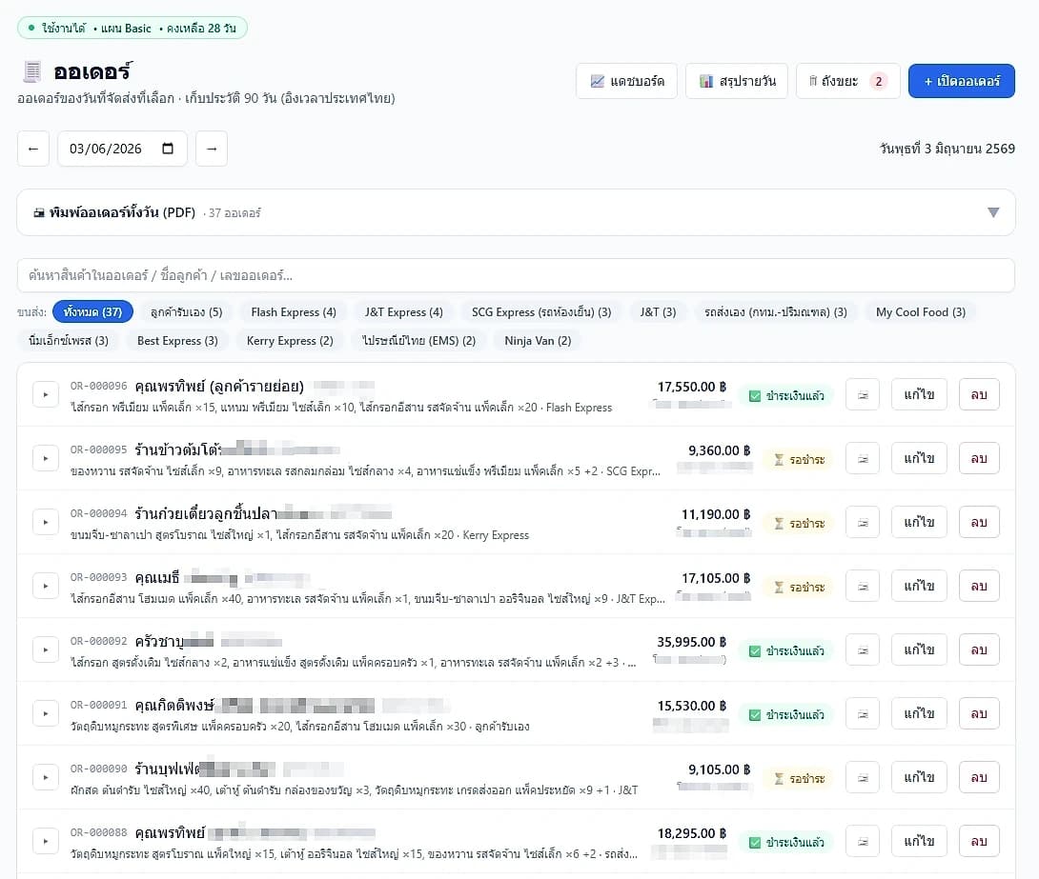Delete order OR-000093 with ลบ
Screen dimensions: 1039x879
coord(979,586)
